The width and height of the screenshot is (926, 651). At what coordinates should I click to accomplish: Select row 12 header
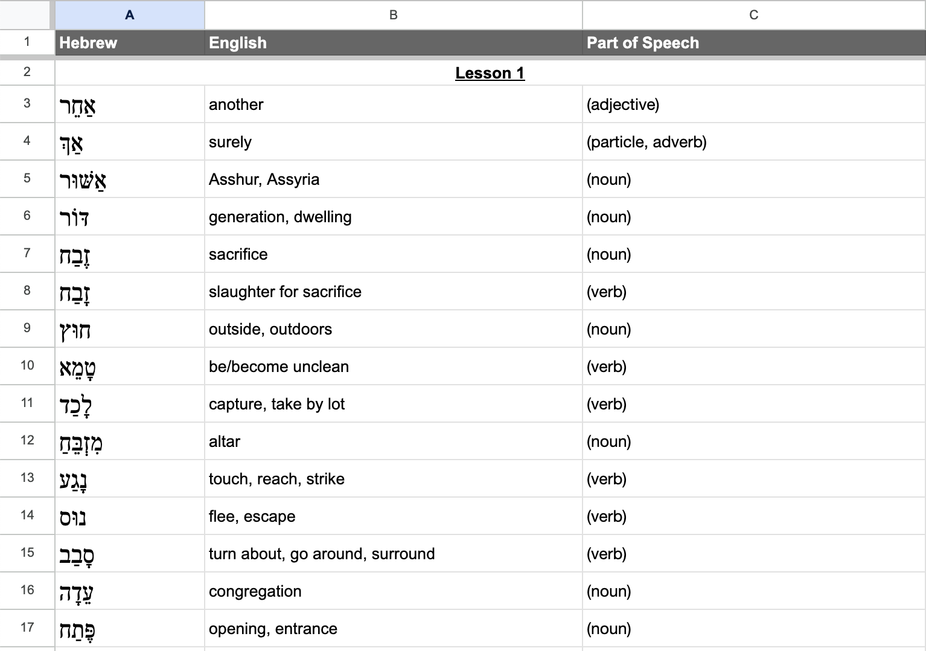click(27, 441)
